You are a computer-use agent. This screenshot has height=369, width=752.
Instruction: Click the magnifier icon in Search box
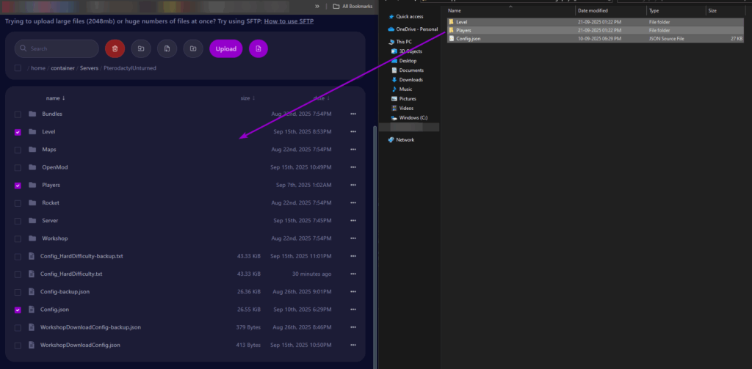(23, 49)
